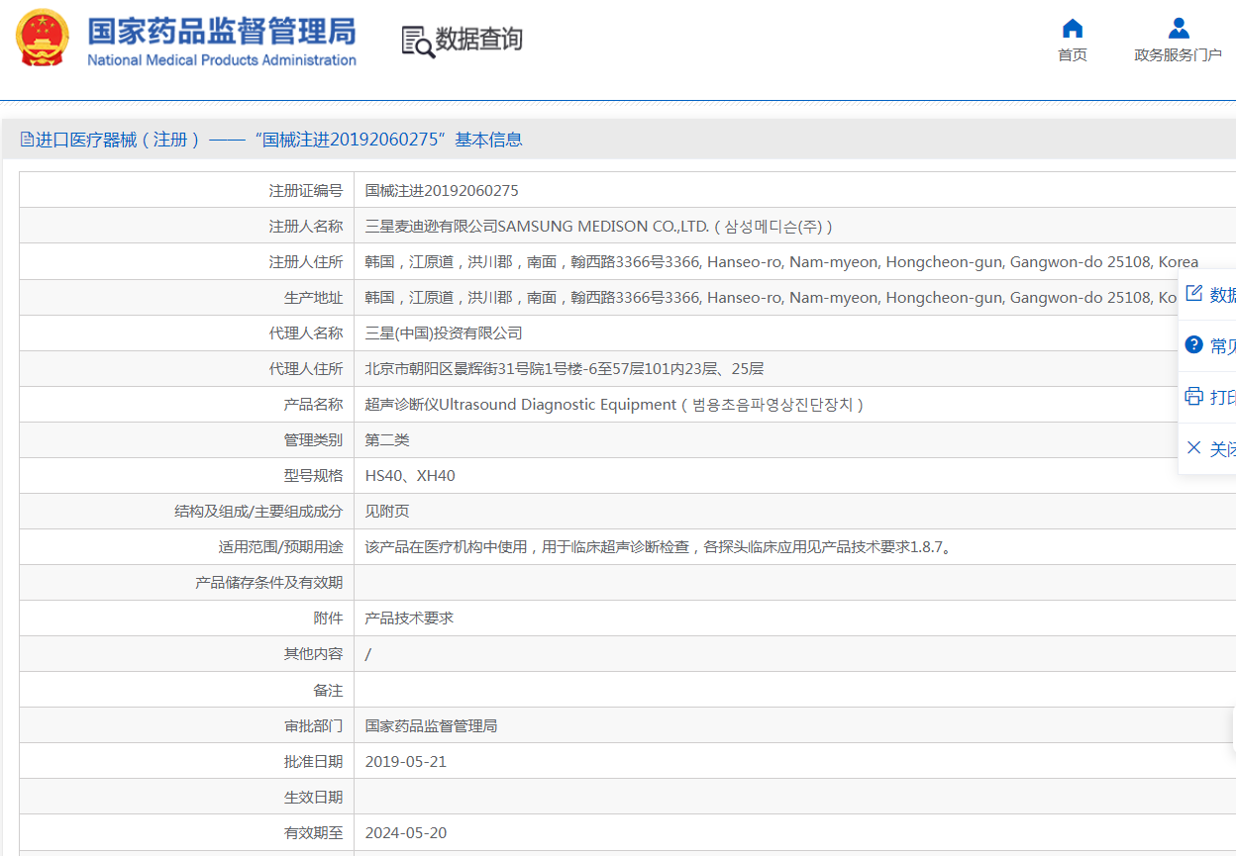Click the printer icon in side panel
The width and height of the screenshot is (1236, 856).
tap(1193, 396)
